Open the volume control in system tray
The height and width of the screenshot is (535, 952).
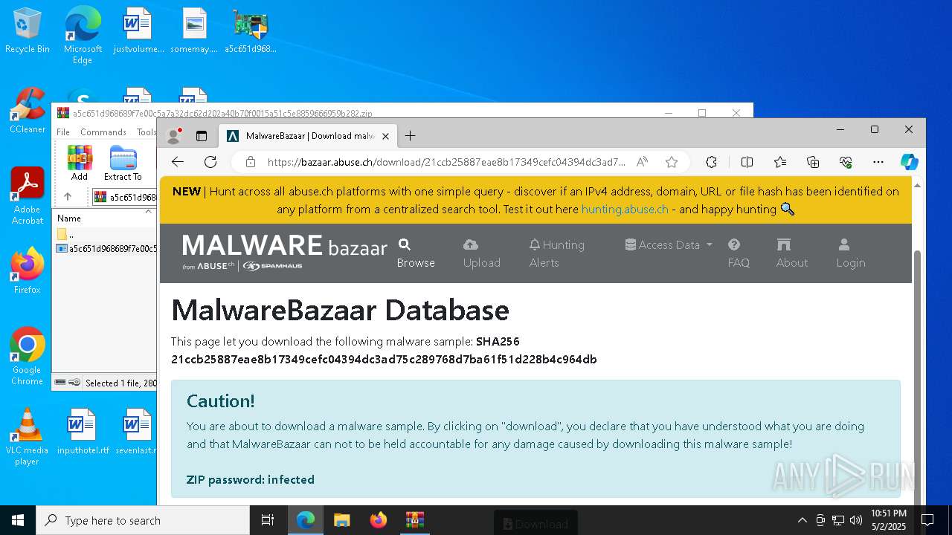pyautogui.click(x=856, y=520)
